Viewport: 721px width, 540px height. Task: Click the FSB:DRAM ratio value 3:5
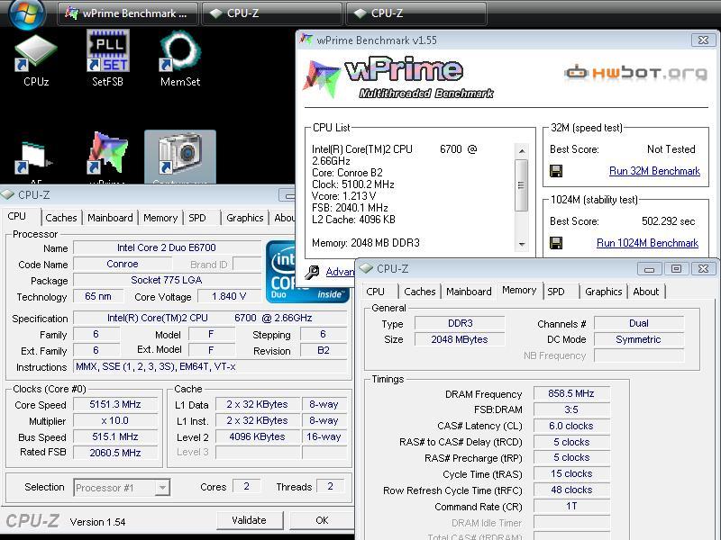[x=571, y=409]
